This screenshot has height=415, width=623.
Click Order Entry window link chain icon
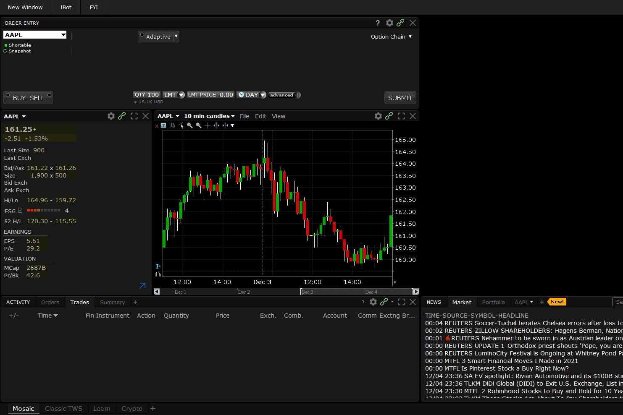click(x=400, y=23)
